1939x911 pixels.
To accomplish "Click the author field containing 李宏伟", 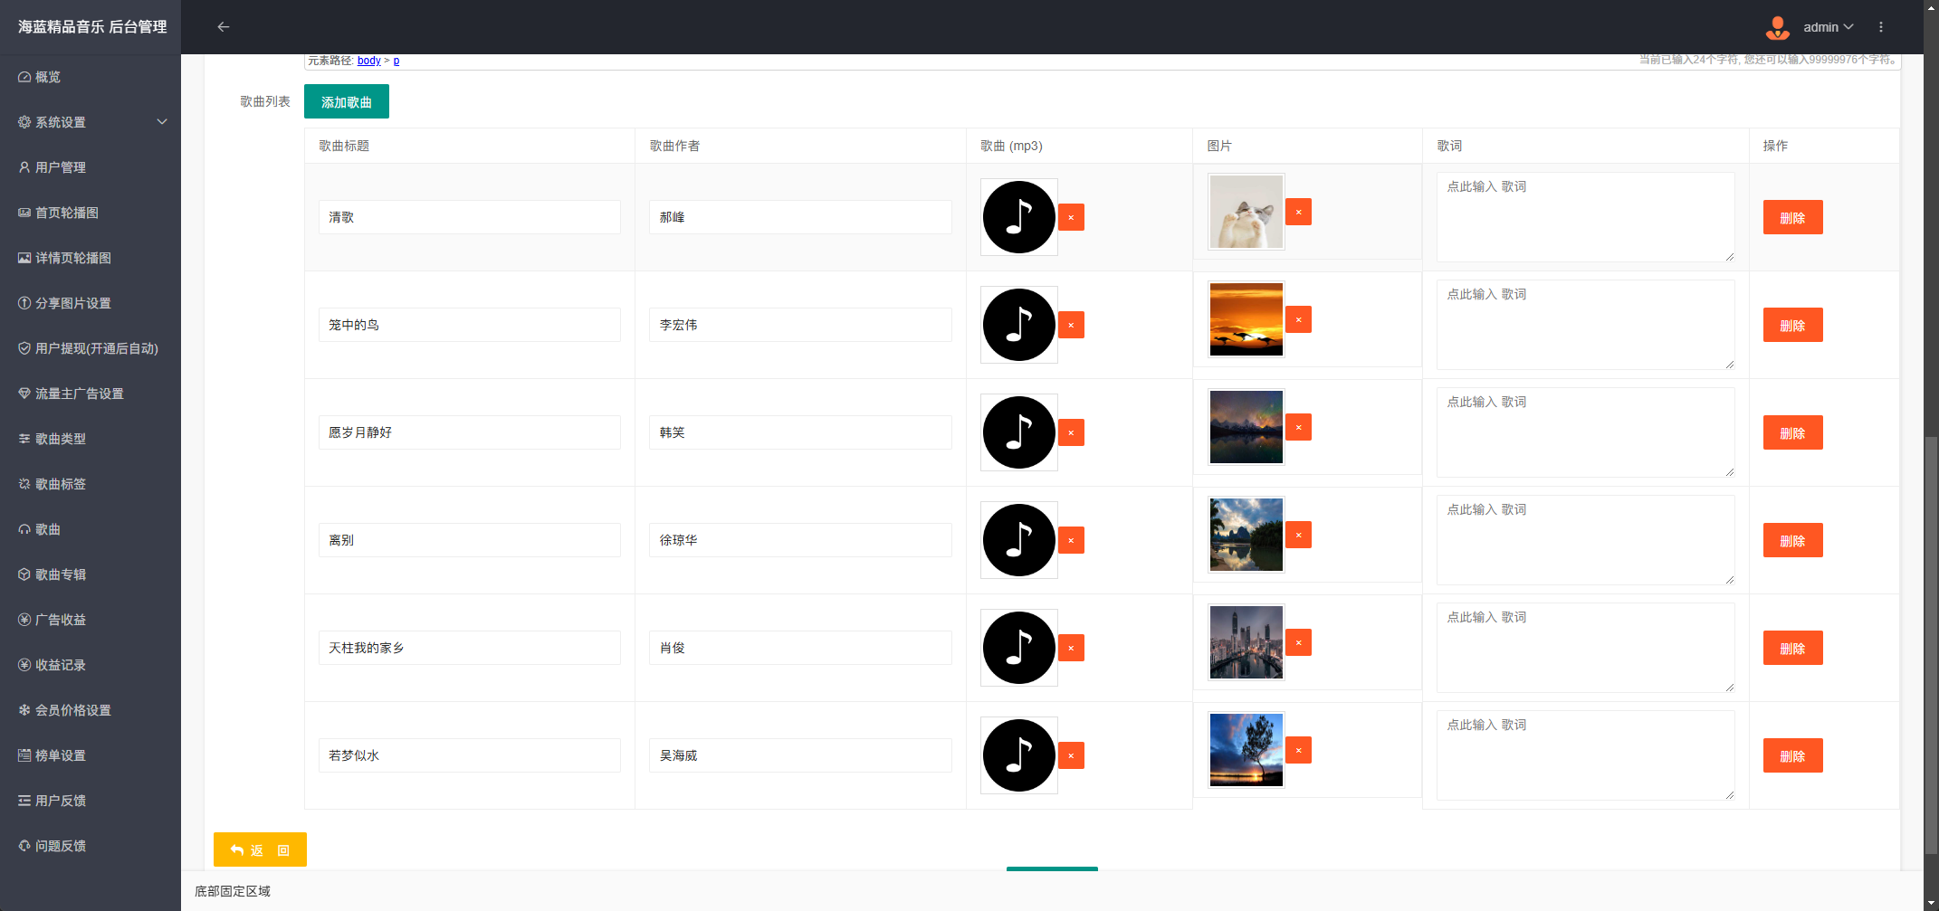I will pos(800,325).
